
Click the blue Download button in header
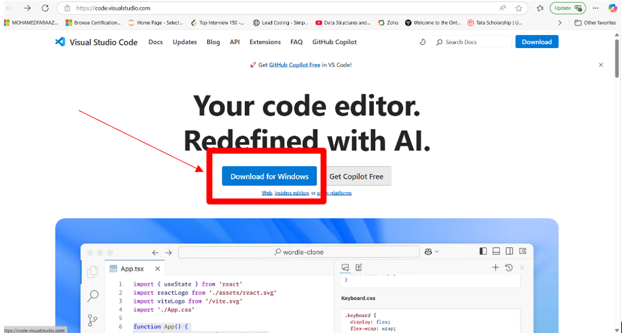pos(537,42)
